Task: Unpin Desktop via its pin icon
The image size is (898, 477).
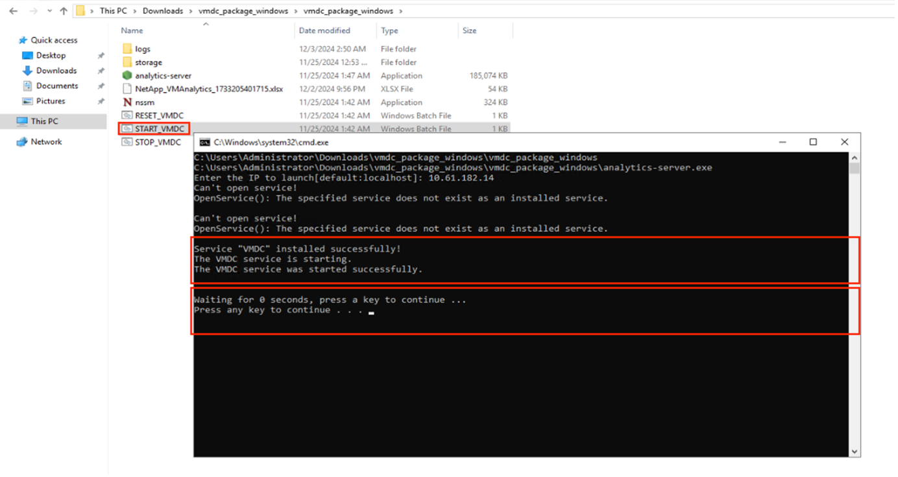Action: click(101, 56)
